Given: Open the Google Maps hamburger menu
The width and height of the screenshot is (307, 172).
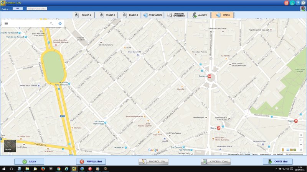Looking at the screenshot, I should pyautogui.click(x=6, y=23).
